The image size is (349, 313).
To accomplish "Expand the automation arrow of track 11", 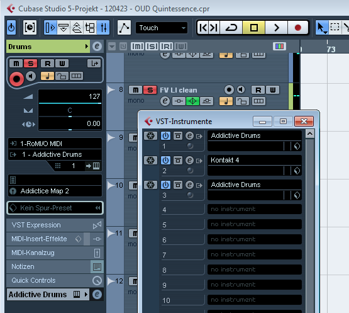I will (111, 234).
